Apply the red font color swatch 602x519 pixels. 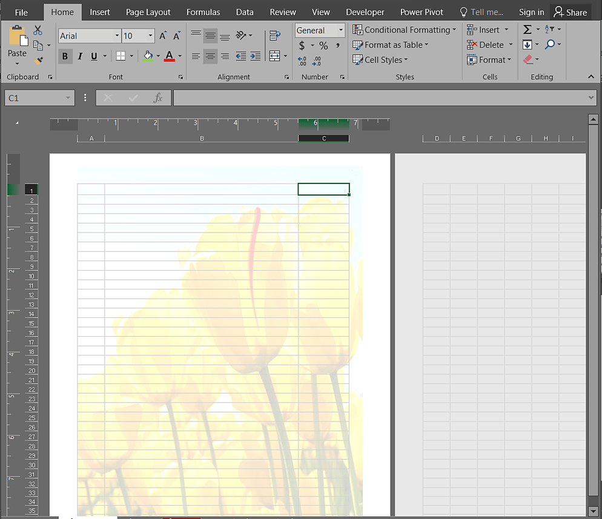(170, 56)
